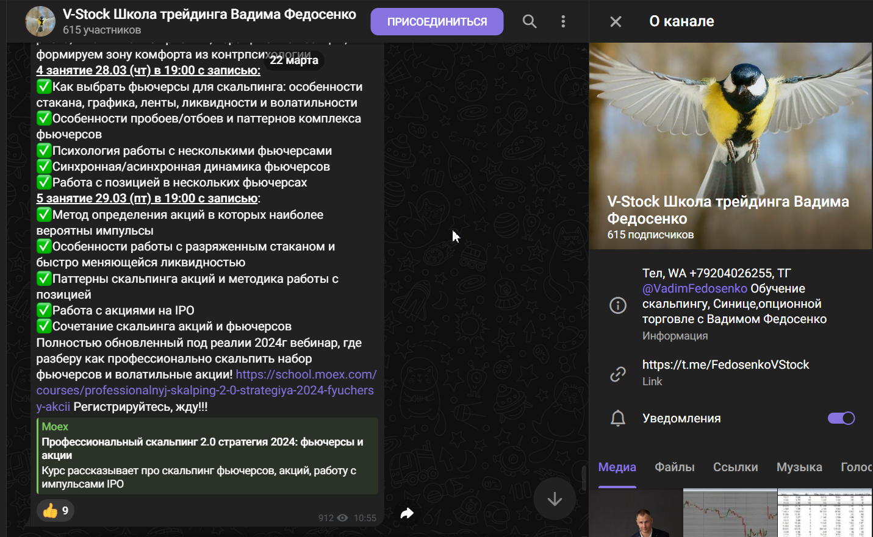The height and width of the screenshot is (537, 873).
Task: Open search in channel
Action: [530, 22]
